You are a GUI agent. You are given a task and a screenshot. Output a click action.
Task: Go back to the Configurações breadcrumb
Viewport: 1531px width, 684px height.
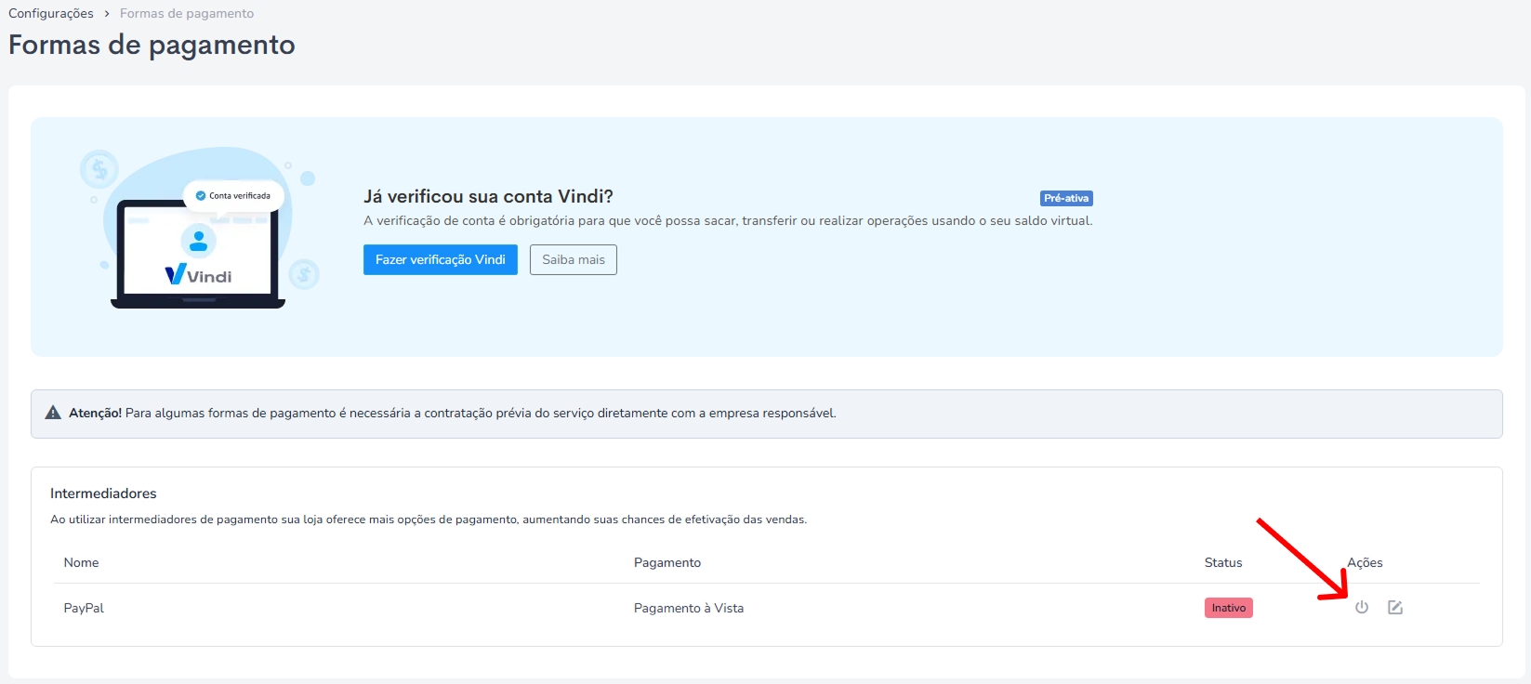[51, 14]
